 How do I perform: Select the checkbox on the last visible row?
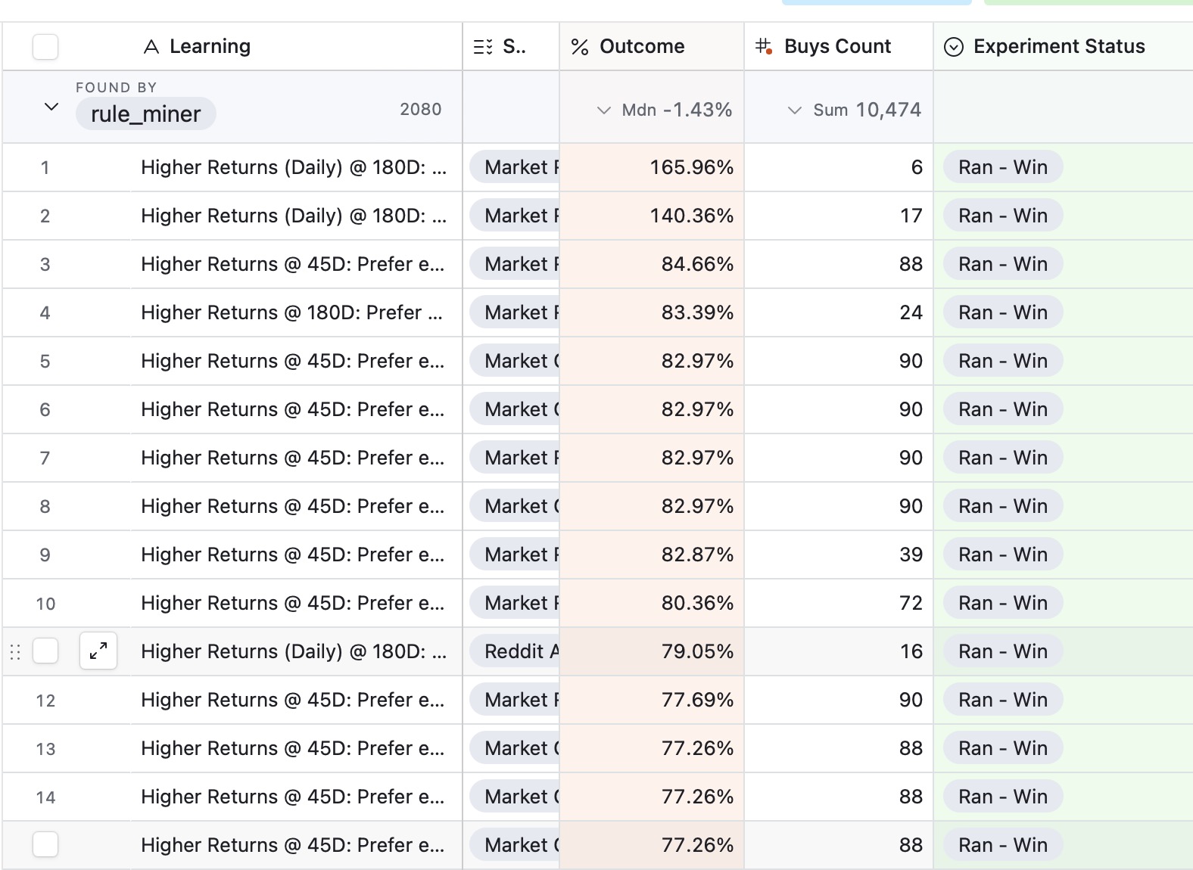pyautogui.click(x=45, y=844)
